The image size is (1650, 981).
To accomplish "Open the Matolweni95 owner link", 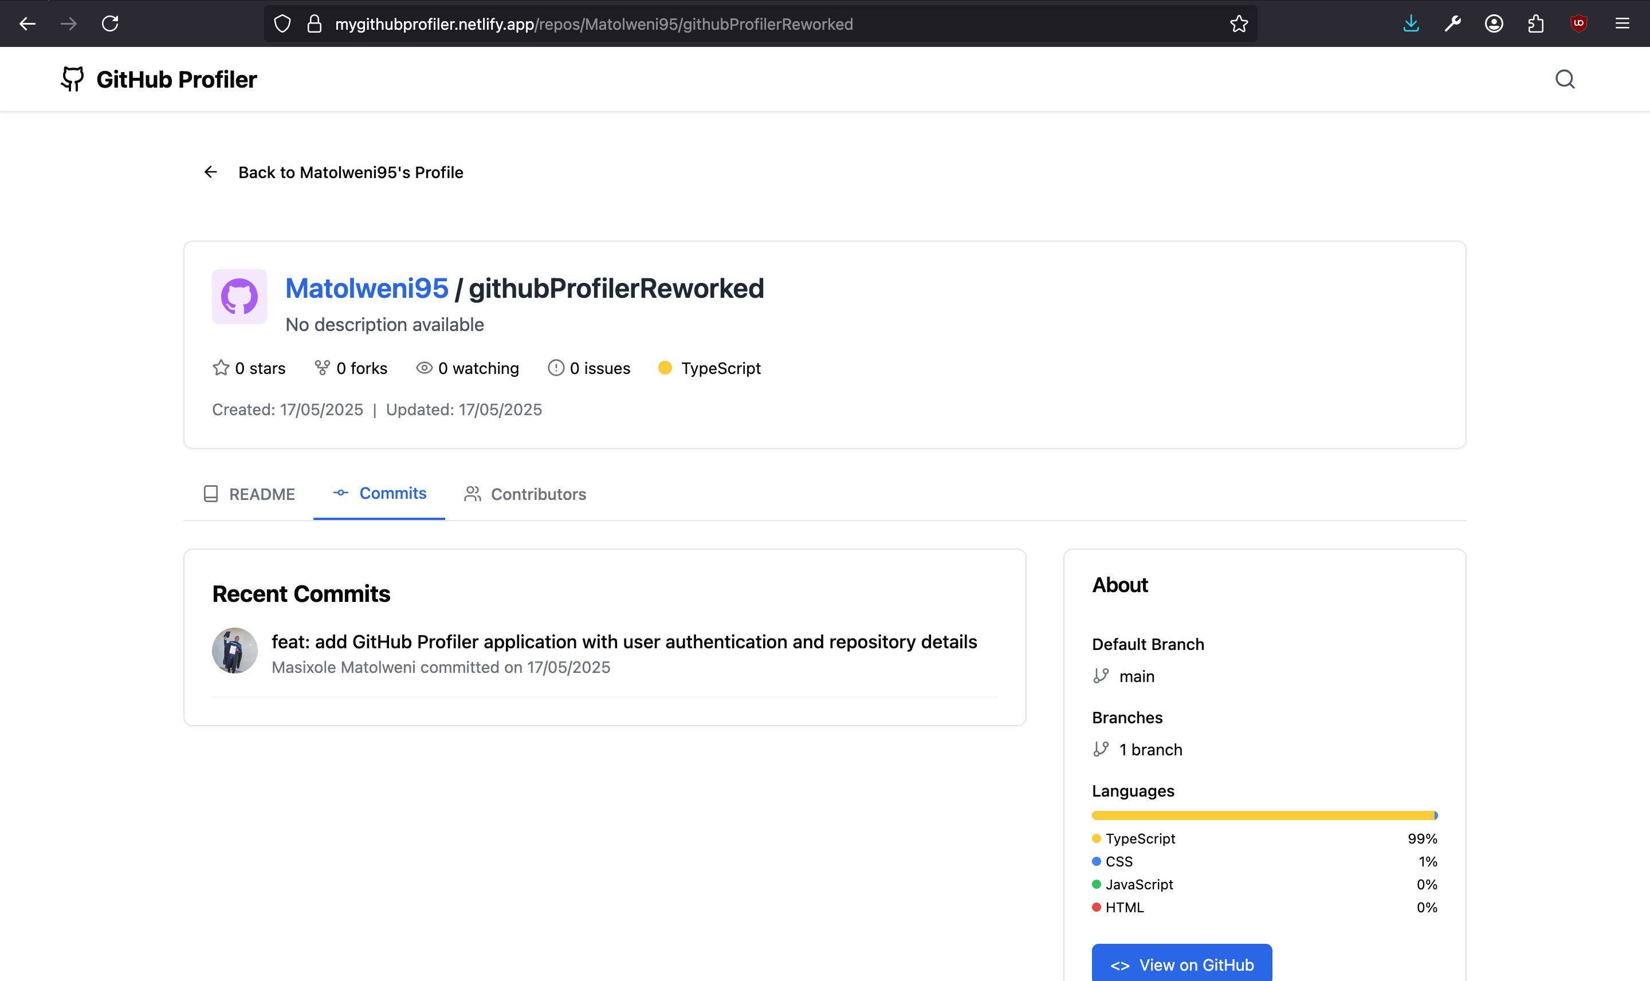I will coord(367,288).
